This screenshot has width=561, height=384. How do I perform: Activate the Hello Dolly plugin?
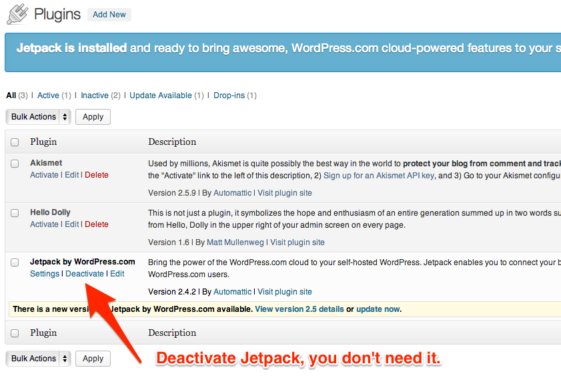coord(44,224)
